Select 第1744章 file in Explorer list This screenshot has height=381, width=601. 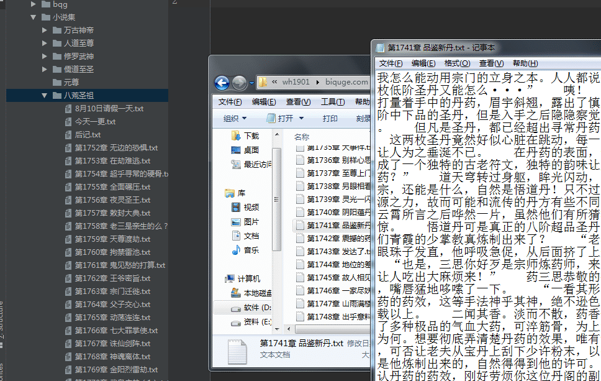333,264
